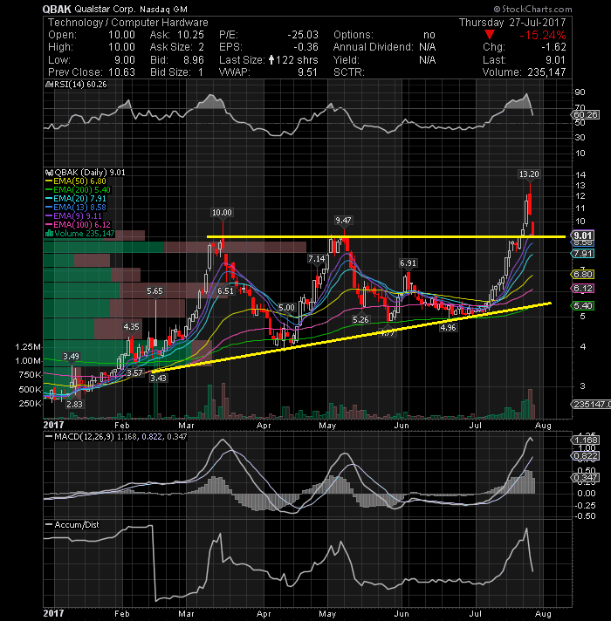
Task: Click the 60.26 RSI value tag on right axis
Action: tap(586, 115)
